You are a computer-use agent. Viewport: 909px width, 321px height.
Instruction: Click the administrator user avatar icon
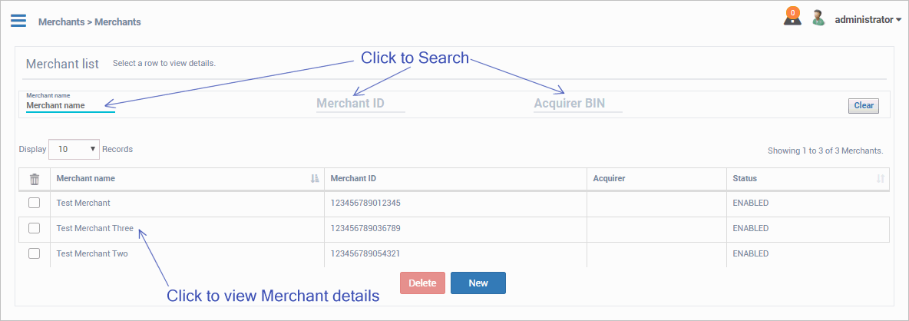(x=818, y=18)
